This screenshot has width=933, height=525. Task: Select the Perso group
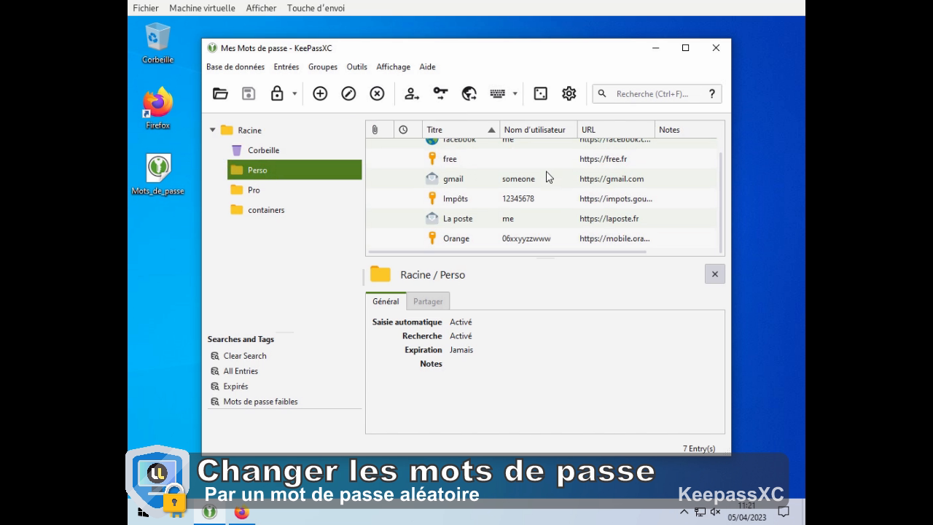tap(294, 170)
